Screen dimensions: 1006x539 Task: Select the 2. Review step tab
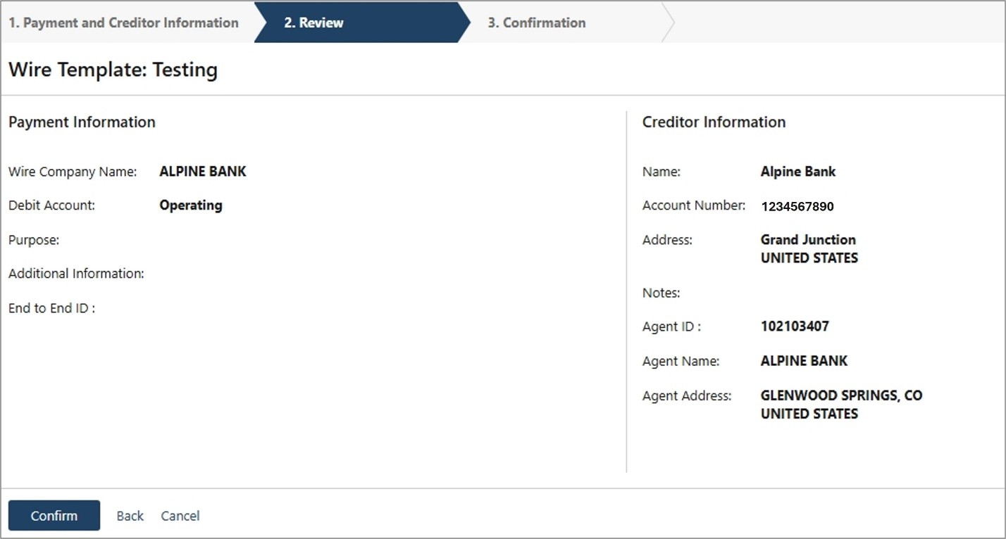pos(314,23)
